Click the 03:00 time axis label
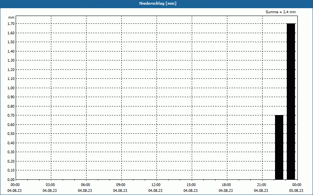This screenshot has height=195, width=313. point(50,185)
